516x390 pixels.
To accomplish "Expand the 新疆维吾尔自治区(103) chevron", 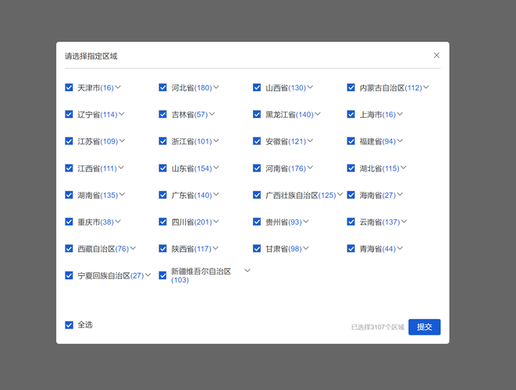I will coord(247,271).
